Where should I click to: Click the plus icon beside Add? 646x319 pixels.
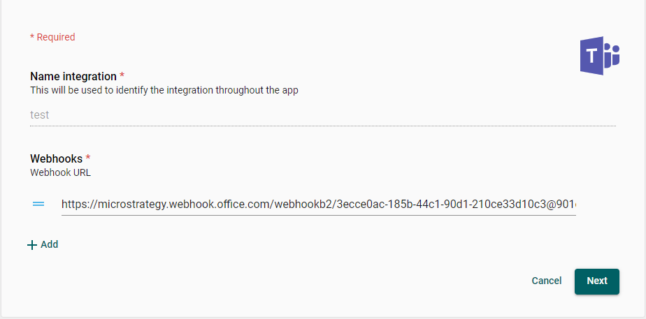pyautogui.click(x=31, y=245)
